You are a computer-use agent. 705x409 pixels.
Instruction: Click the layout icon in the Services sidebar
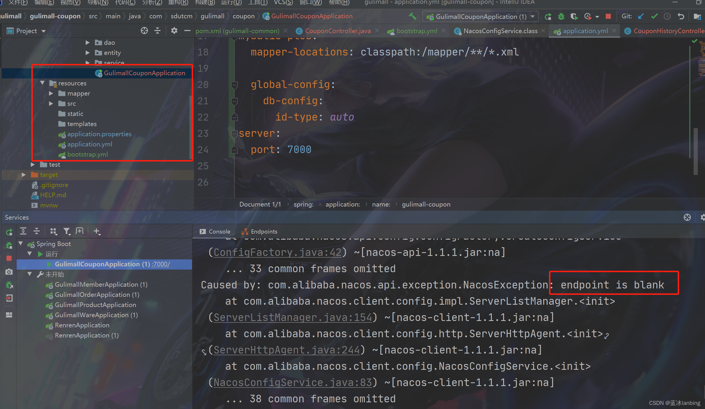(9, 315)
